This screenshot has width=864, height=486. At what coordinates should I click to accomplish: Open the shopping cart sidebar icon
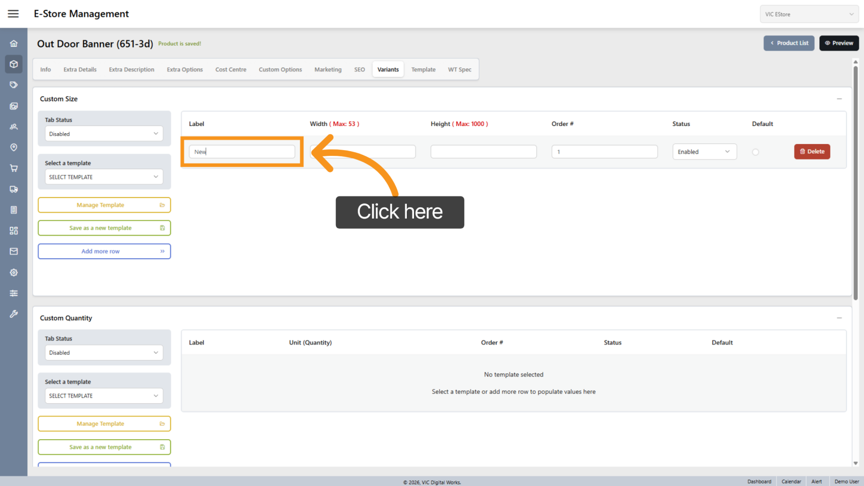14,168
